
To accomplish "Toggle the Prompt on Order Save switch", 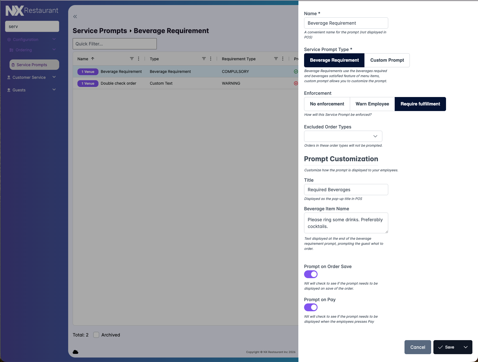I will click(311, 274).
